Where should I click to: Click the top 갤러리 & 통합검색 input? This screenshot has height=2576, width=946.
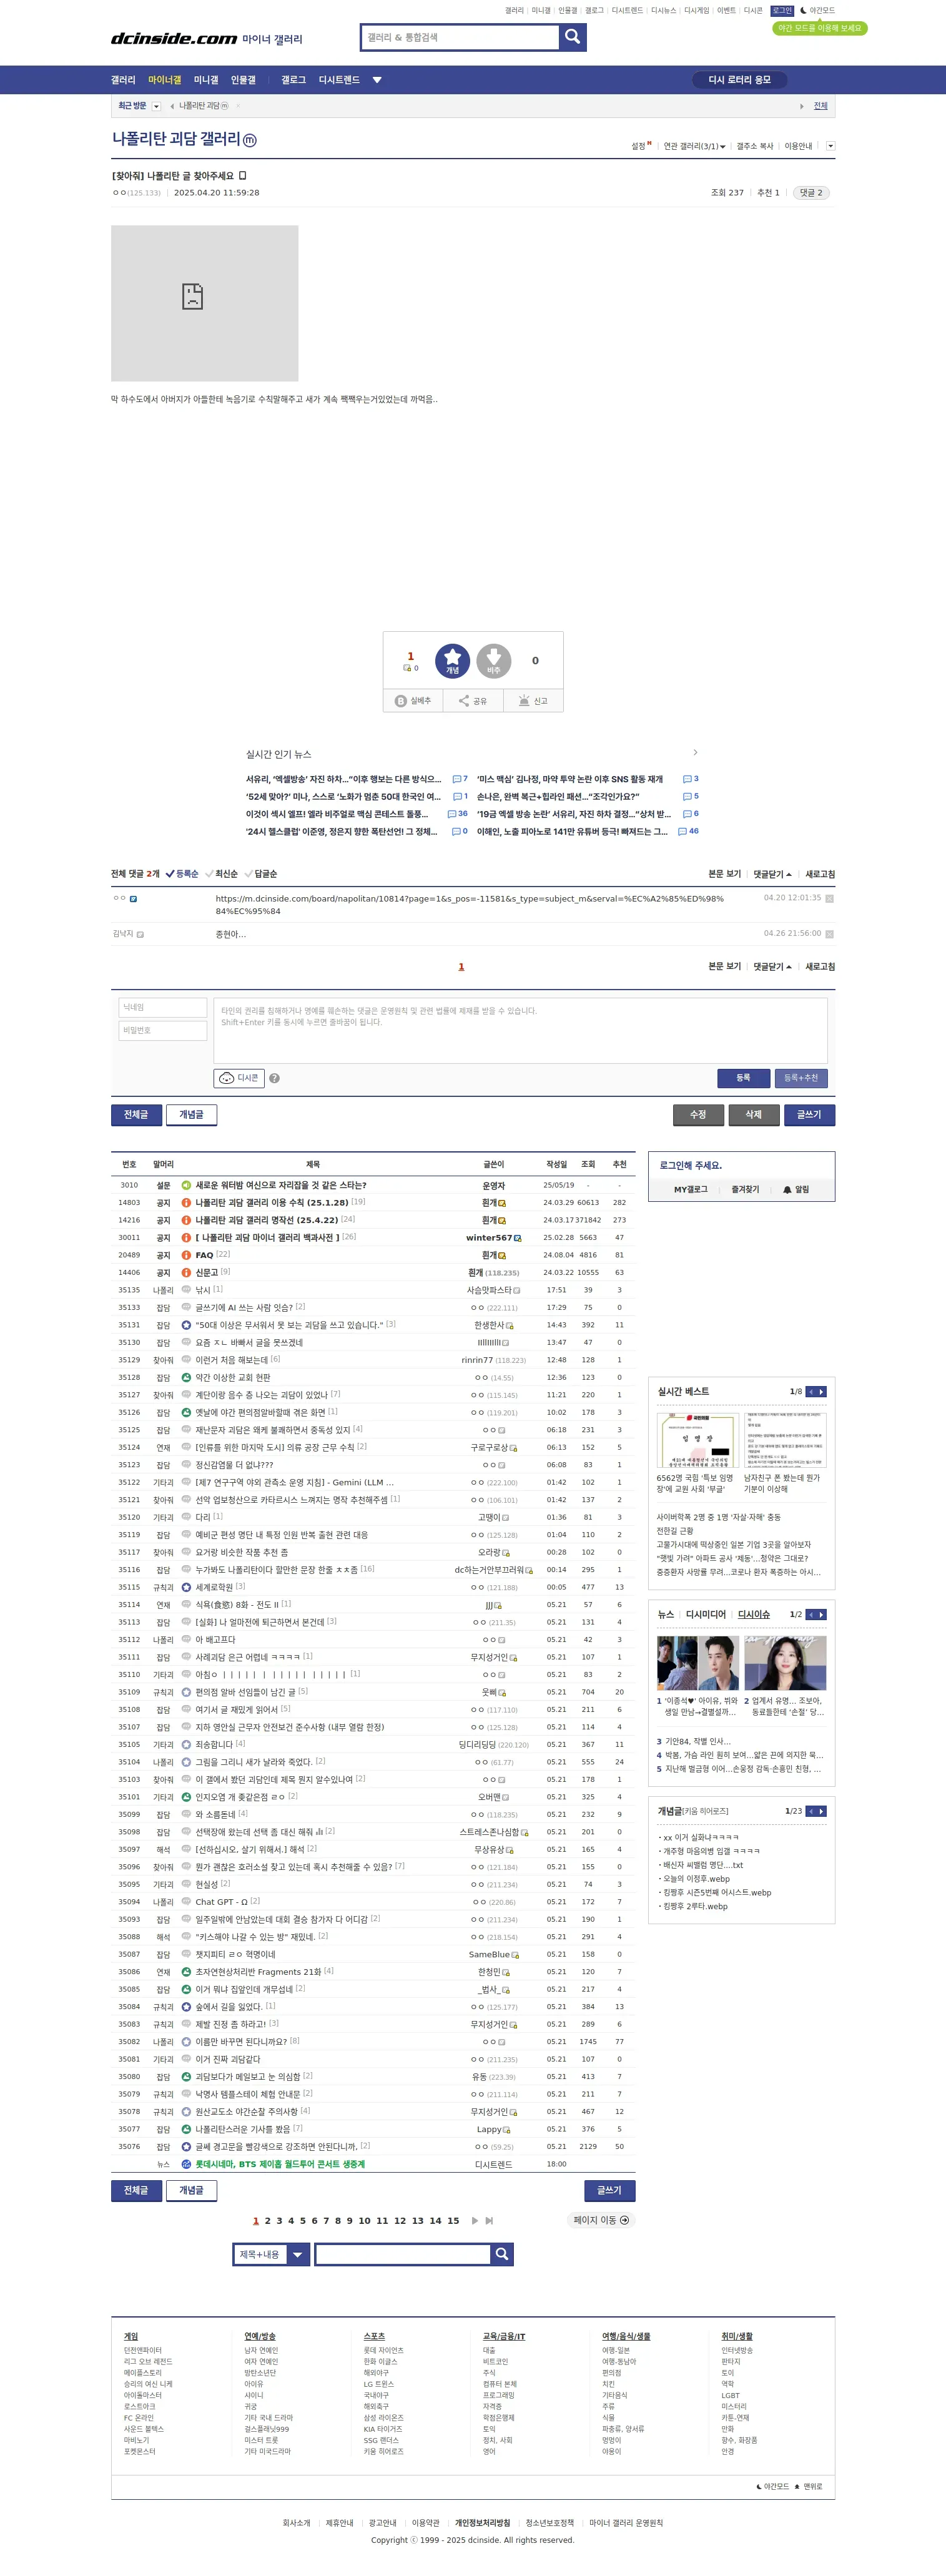pyautogui.click(x=460, y=37)
